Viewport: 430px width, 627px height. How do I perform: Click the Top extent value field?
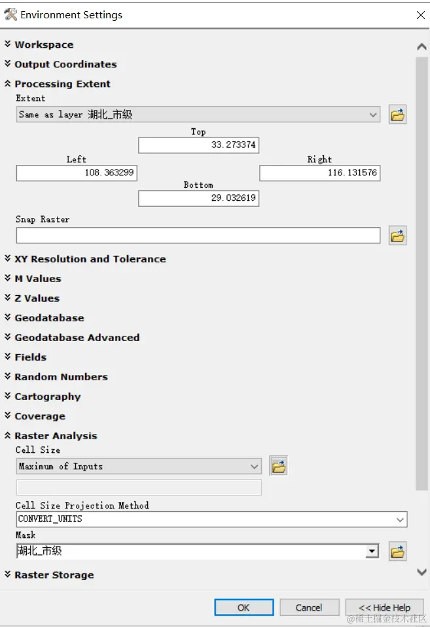(198, 145)
